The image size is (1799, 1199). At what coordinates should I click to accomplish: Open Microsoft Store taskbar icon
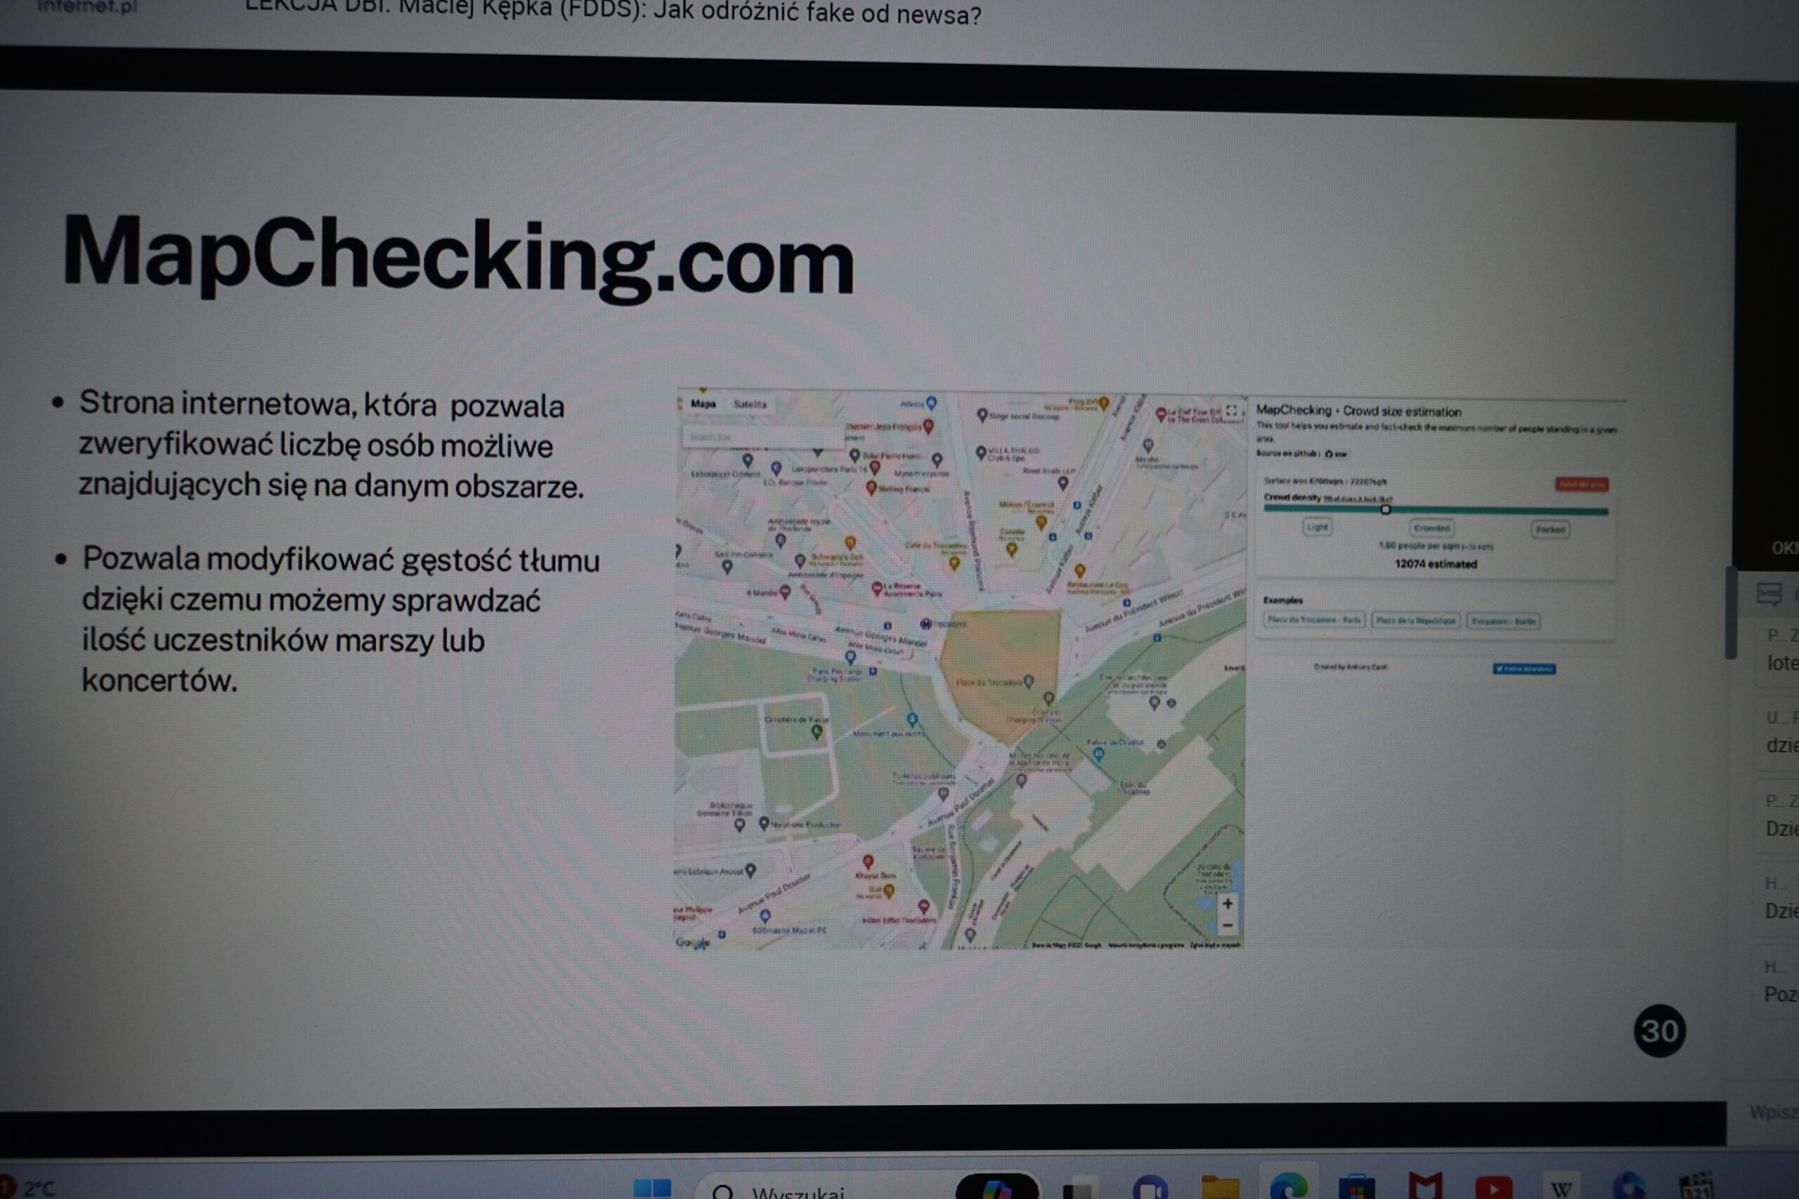coord(1356,1188)
